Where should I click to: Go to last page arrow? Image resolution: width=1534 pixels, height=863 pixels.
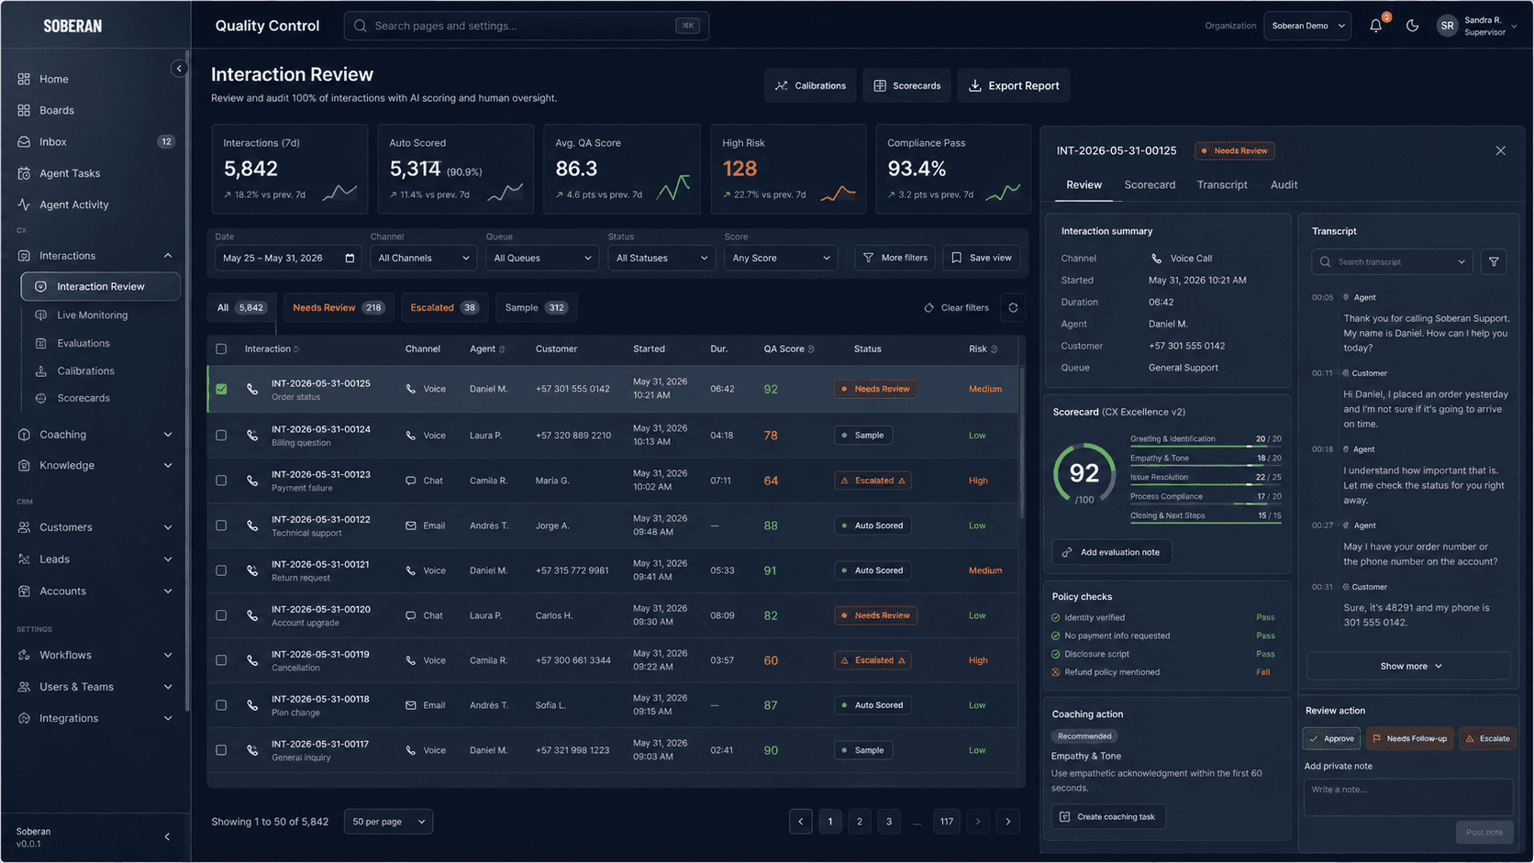tap(1008, 822)
